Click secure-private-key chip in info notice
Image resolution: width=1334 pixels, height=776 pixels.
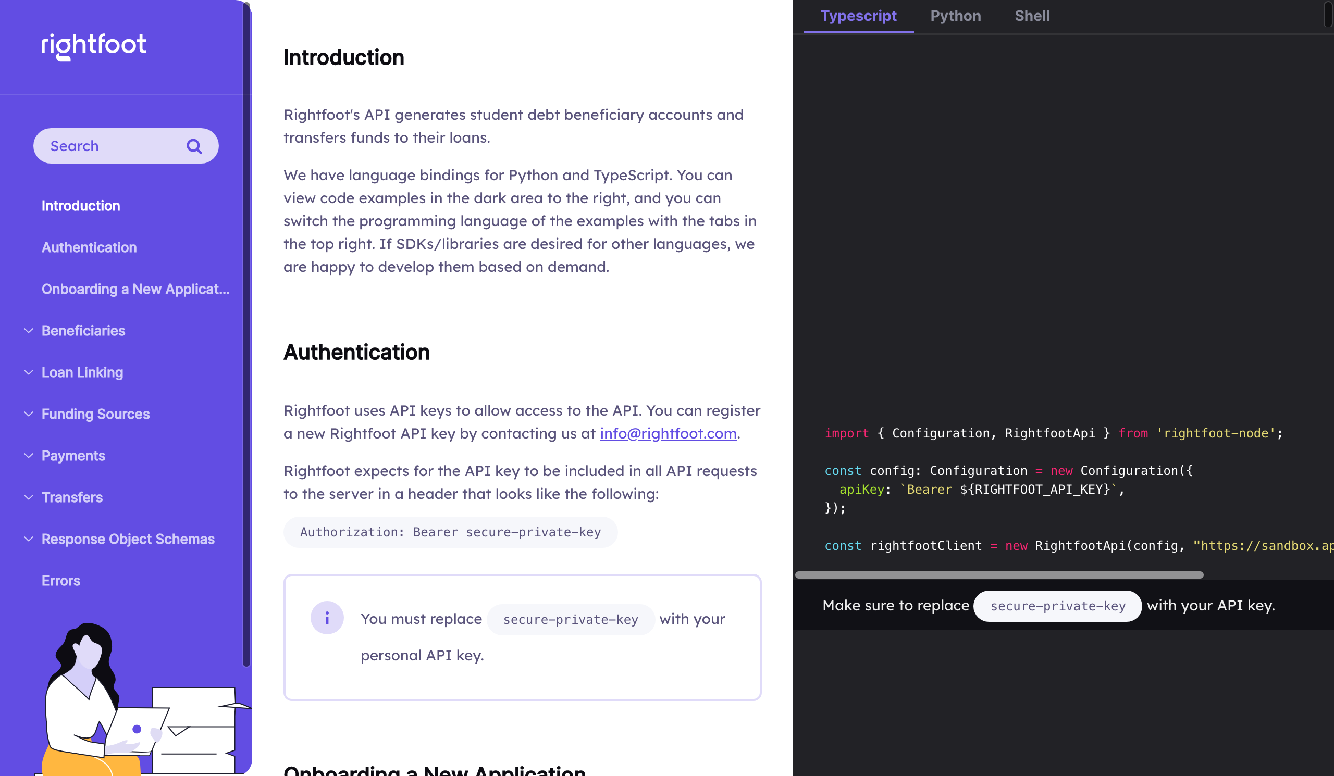click(570, 619)
